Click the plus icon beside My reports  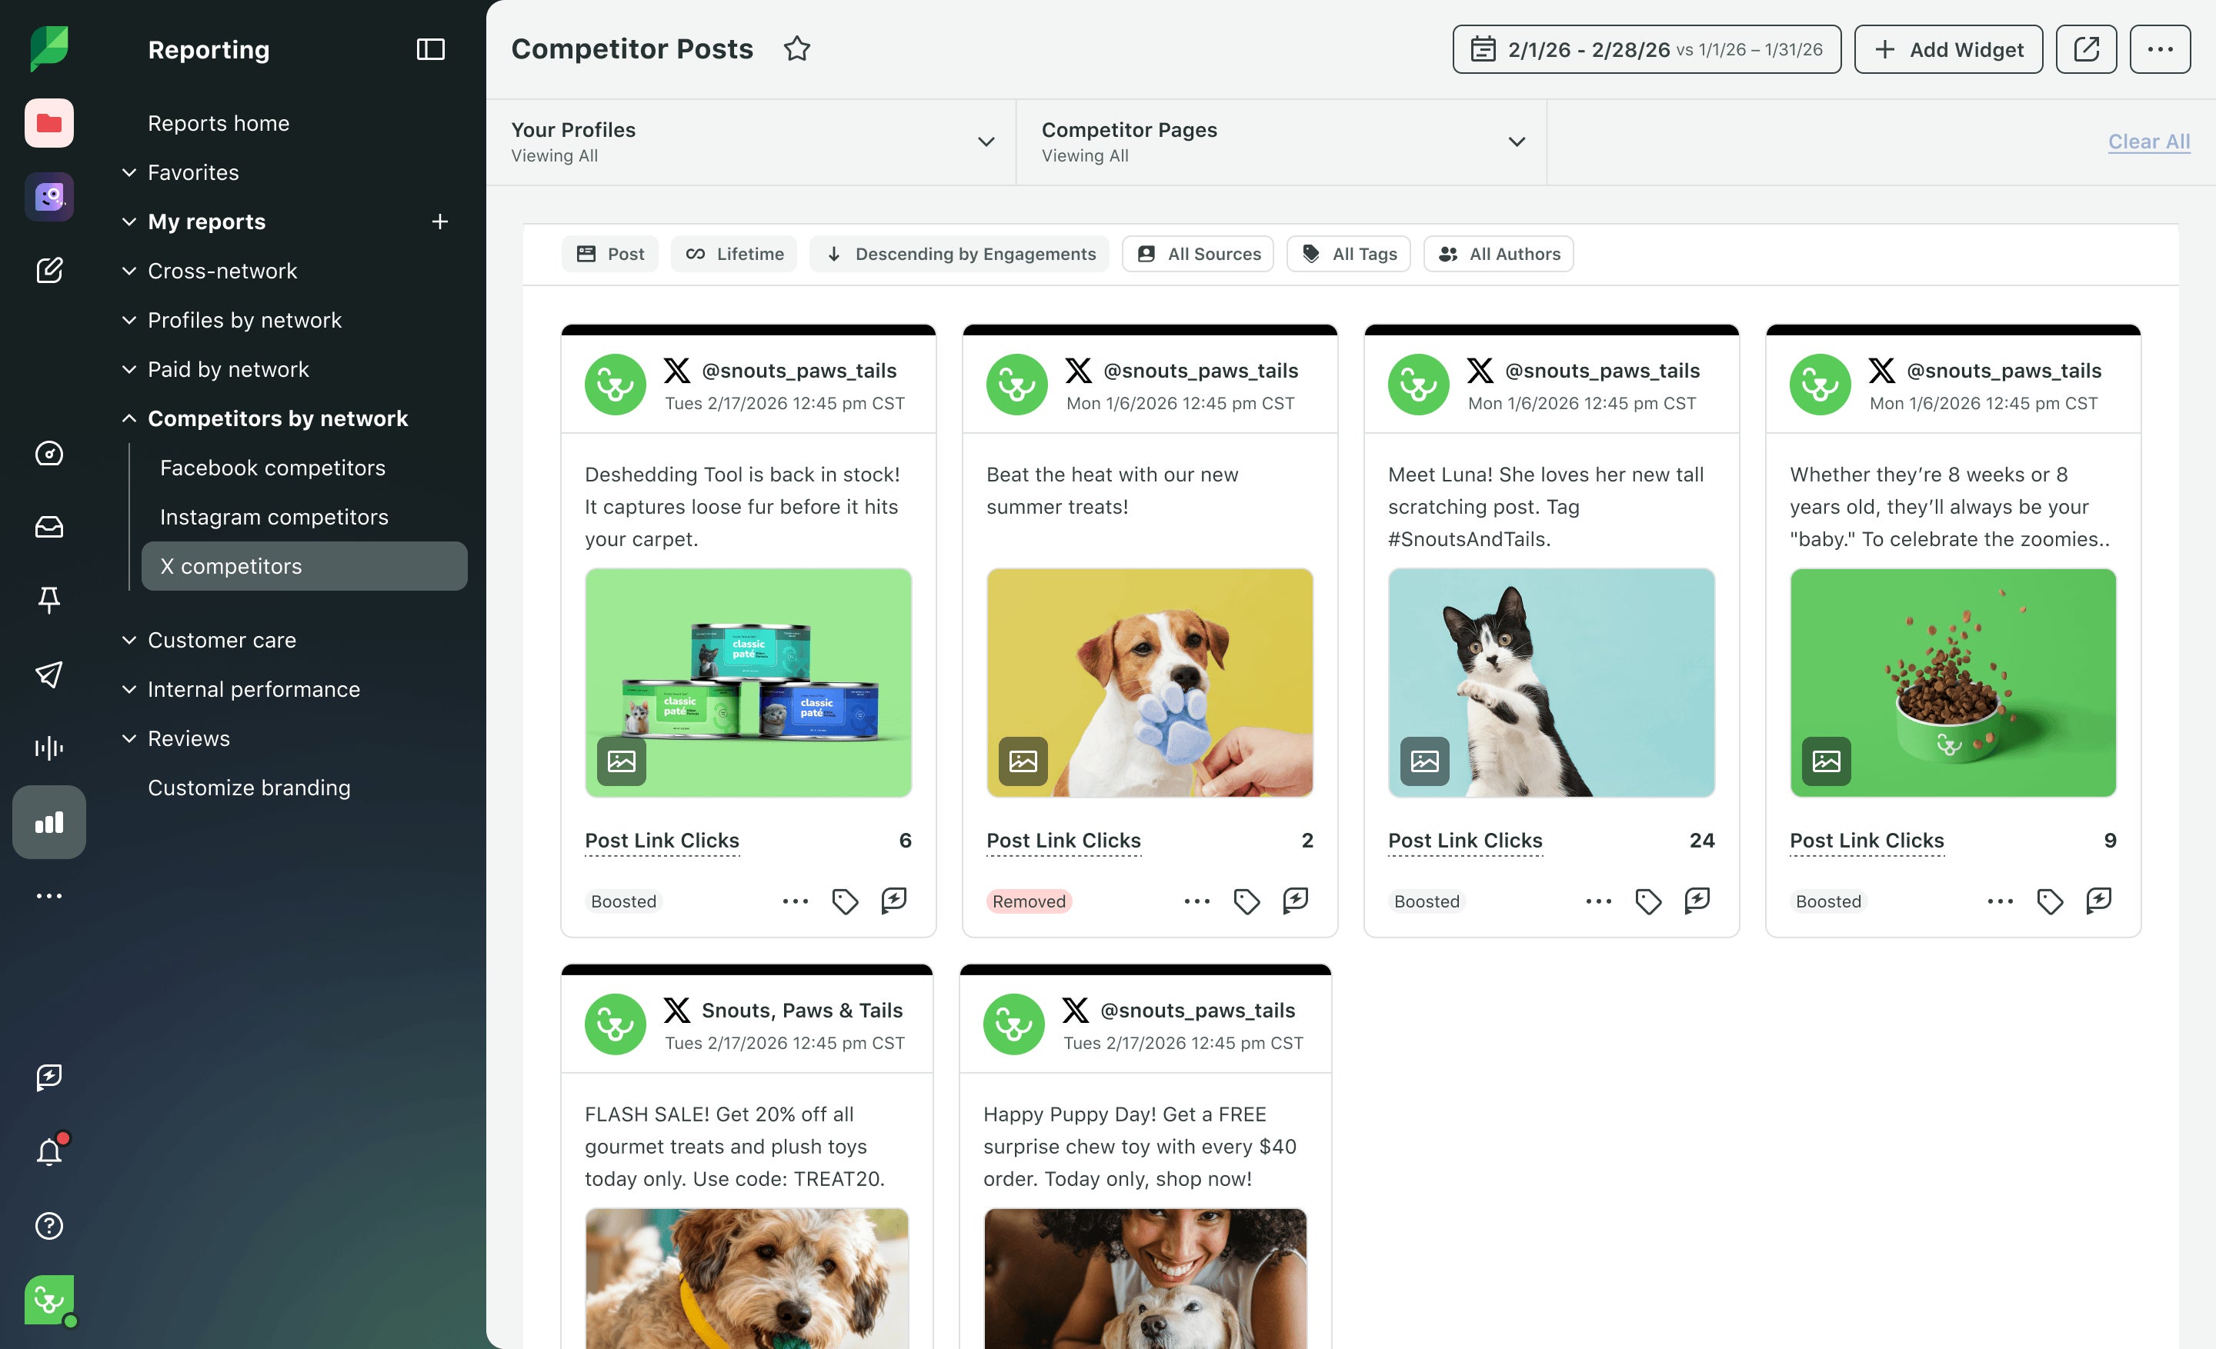click(440, 221)
